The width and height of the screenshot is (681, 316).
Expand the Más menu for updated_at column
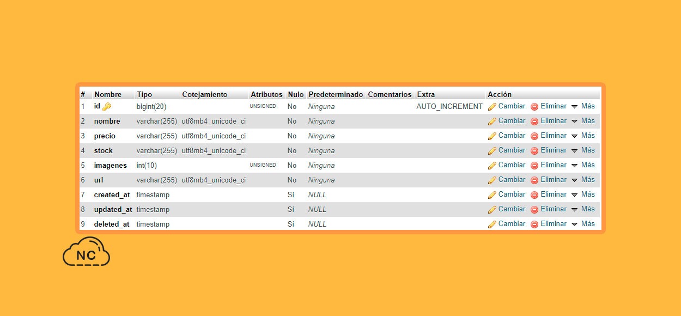pyautogui.click(x=583, y=209)
